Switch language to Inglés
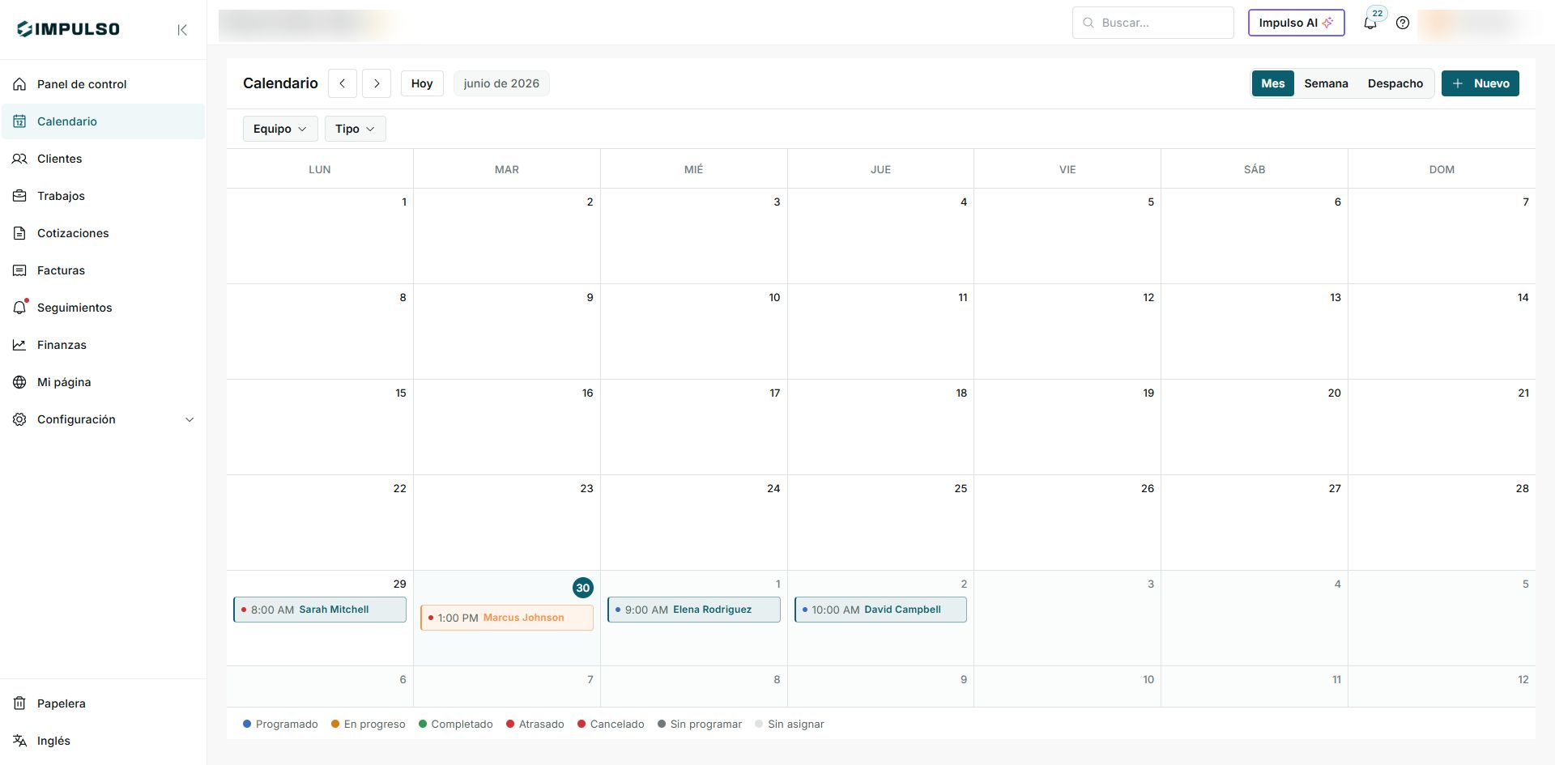Viewport: 1555px width, 765px height. click(x=103, y=741)
